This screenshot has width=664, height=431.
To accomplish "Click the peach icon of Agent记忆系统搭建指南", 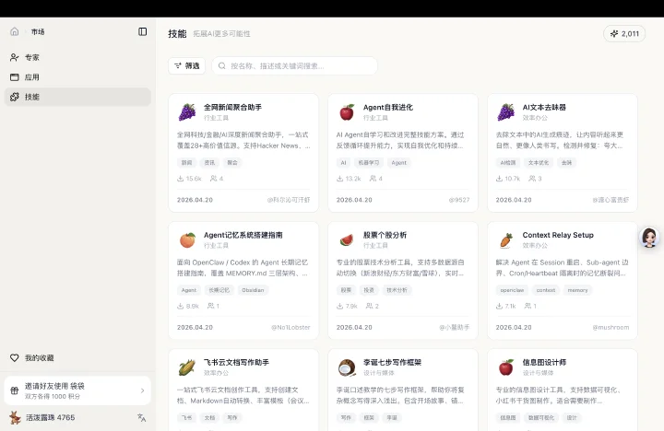I will tap(186, 239).
